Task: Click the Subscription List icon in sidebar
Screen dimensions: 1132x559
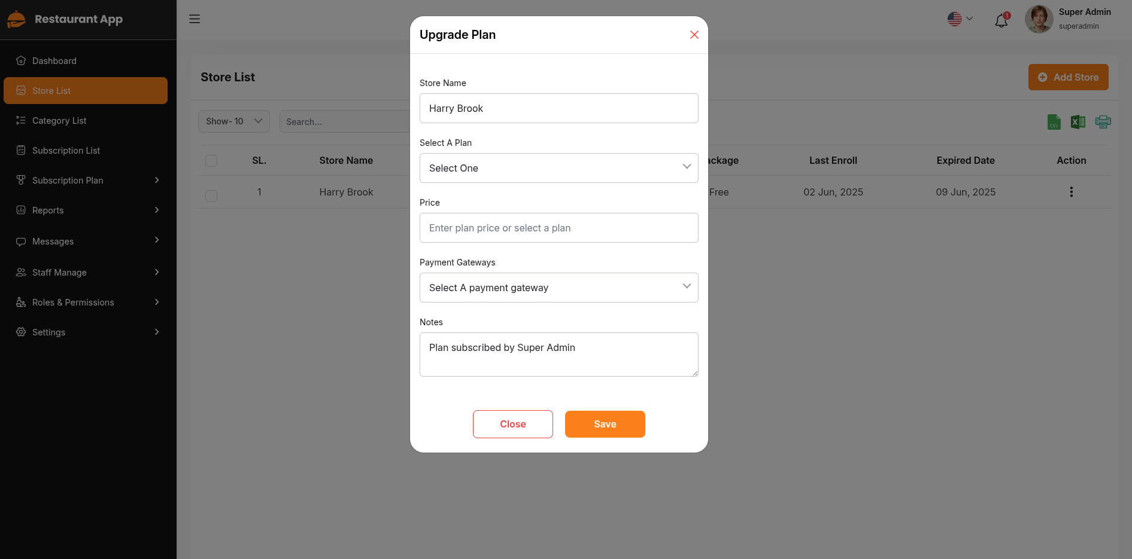Action: 21,150
